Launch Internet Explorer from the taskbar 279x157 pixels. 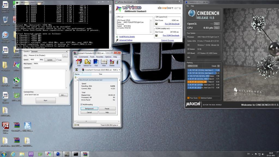[x=13, y=154]
